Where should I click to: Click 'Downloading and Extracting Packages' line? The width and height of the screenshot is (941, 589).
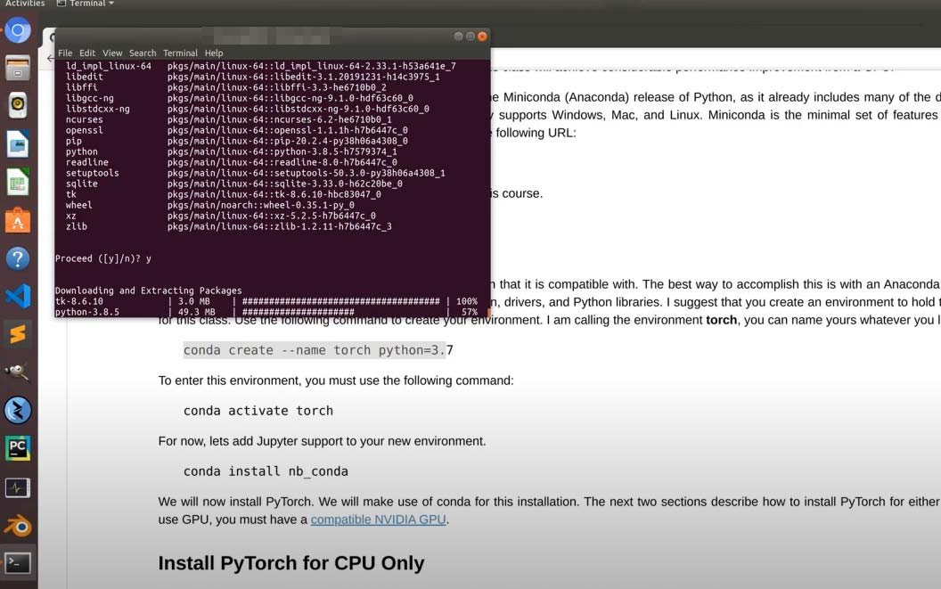click(x=149, y=290)
